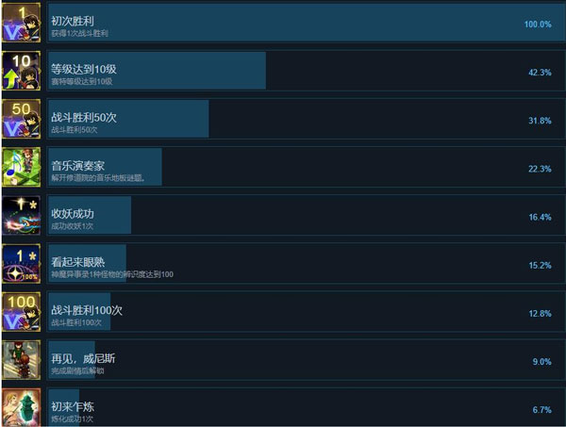
Task: Click the 100.0% completion value
Action: tap(538, 24)
